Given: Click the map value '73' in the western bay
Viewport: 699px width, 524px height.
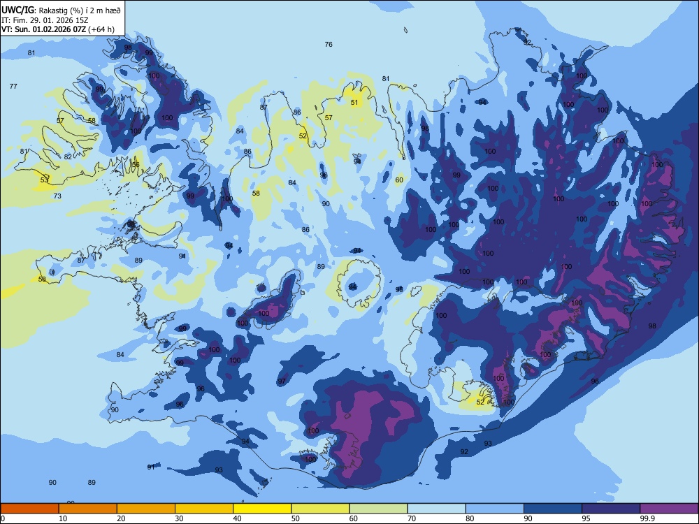Looking at the screenshot, I should 57,196.
